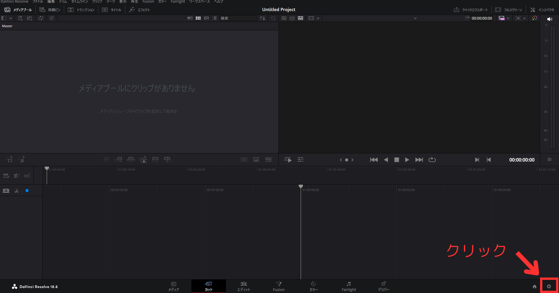Open the Fast Review playback icon
The height and width of the screenshot is (293, 559).
[288, 159]
